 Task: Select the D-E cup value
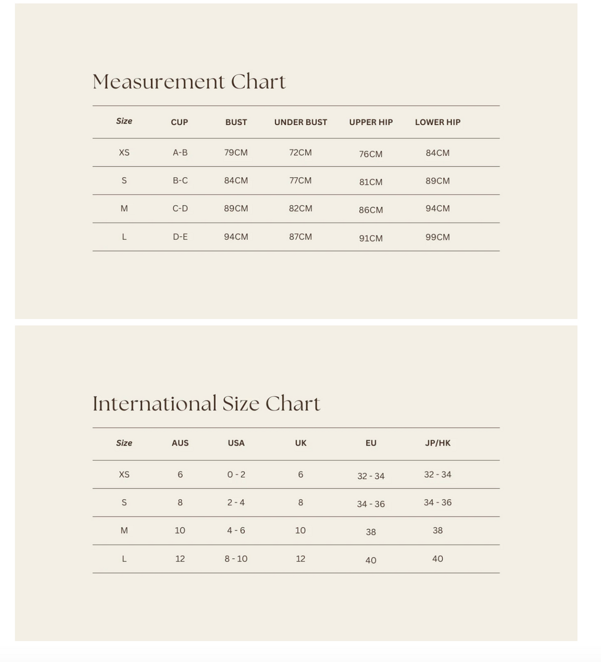tap(180, 237)
